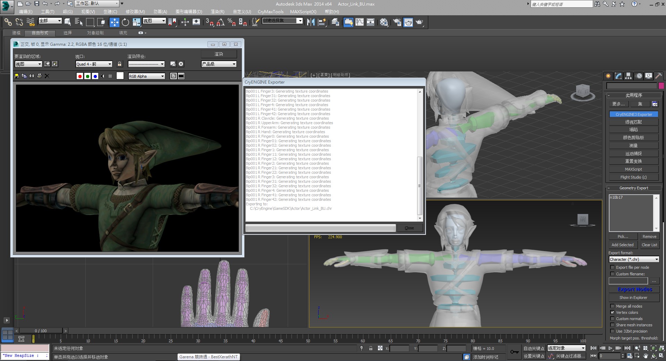666x361 pixels.
Task: Open the Display panel icon
Action: click(x=649, y=76)
